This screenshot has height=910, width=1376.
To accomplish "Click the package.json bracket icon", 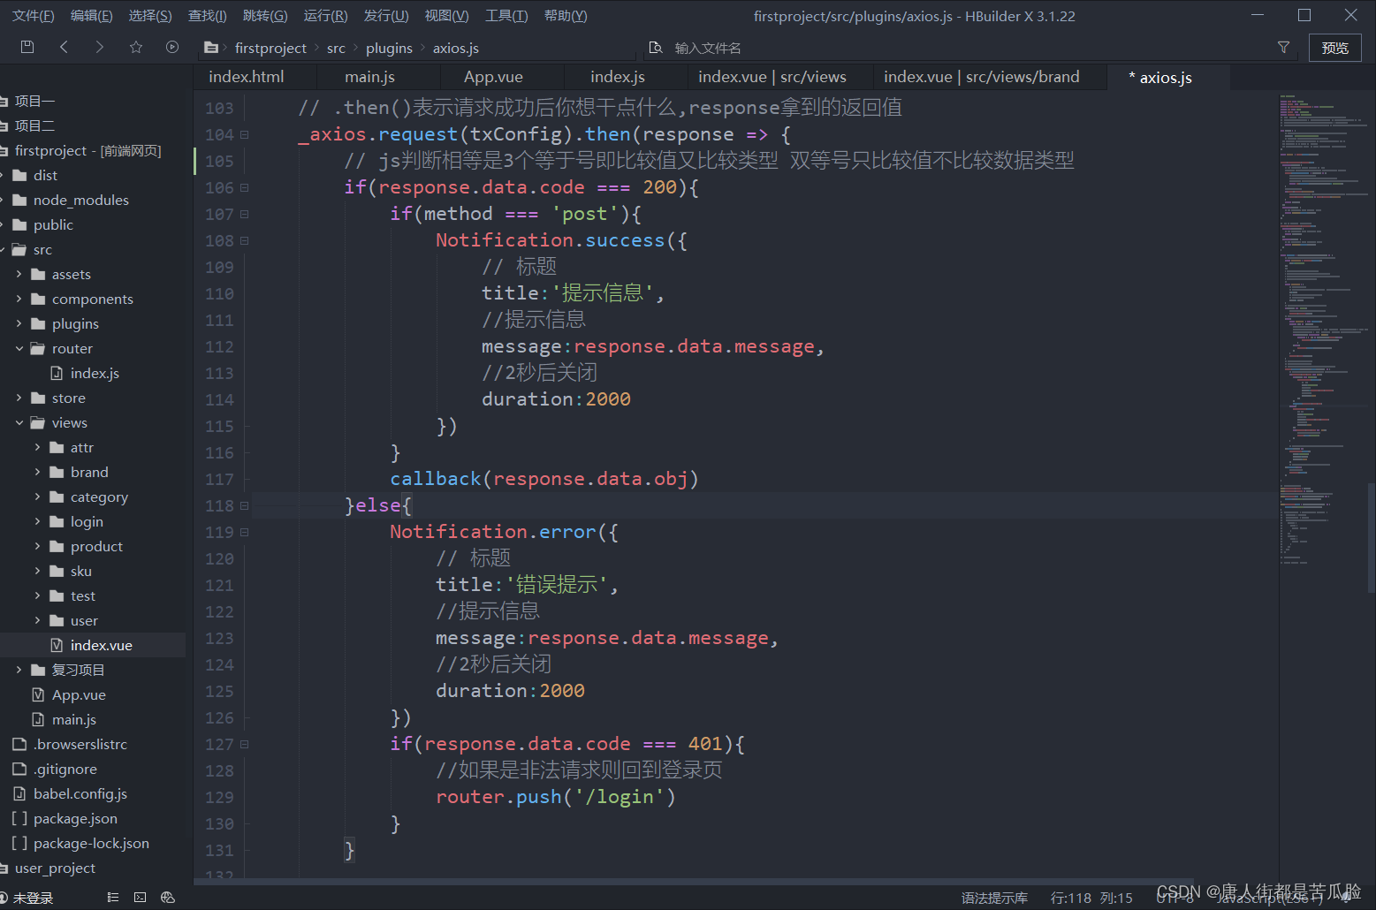I will point(19,818).
